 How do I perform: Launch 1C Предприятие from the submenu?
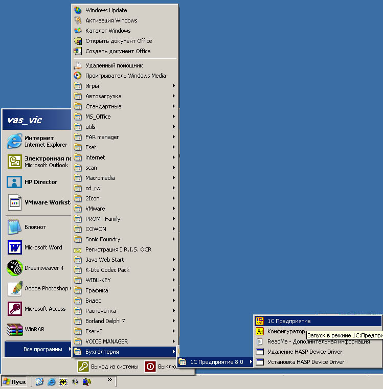[x=318, y=321]
